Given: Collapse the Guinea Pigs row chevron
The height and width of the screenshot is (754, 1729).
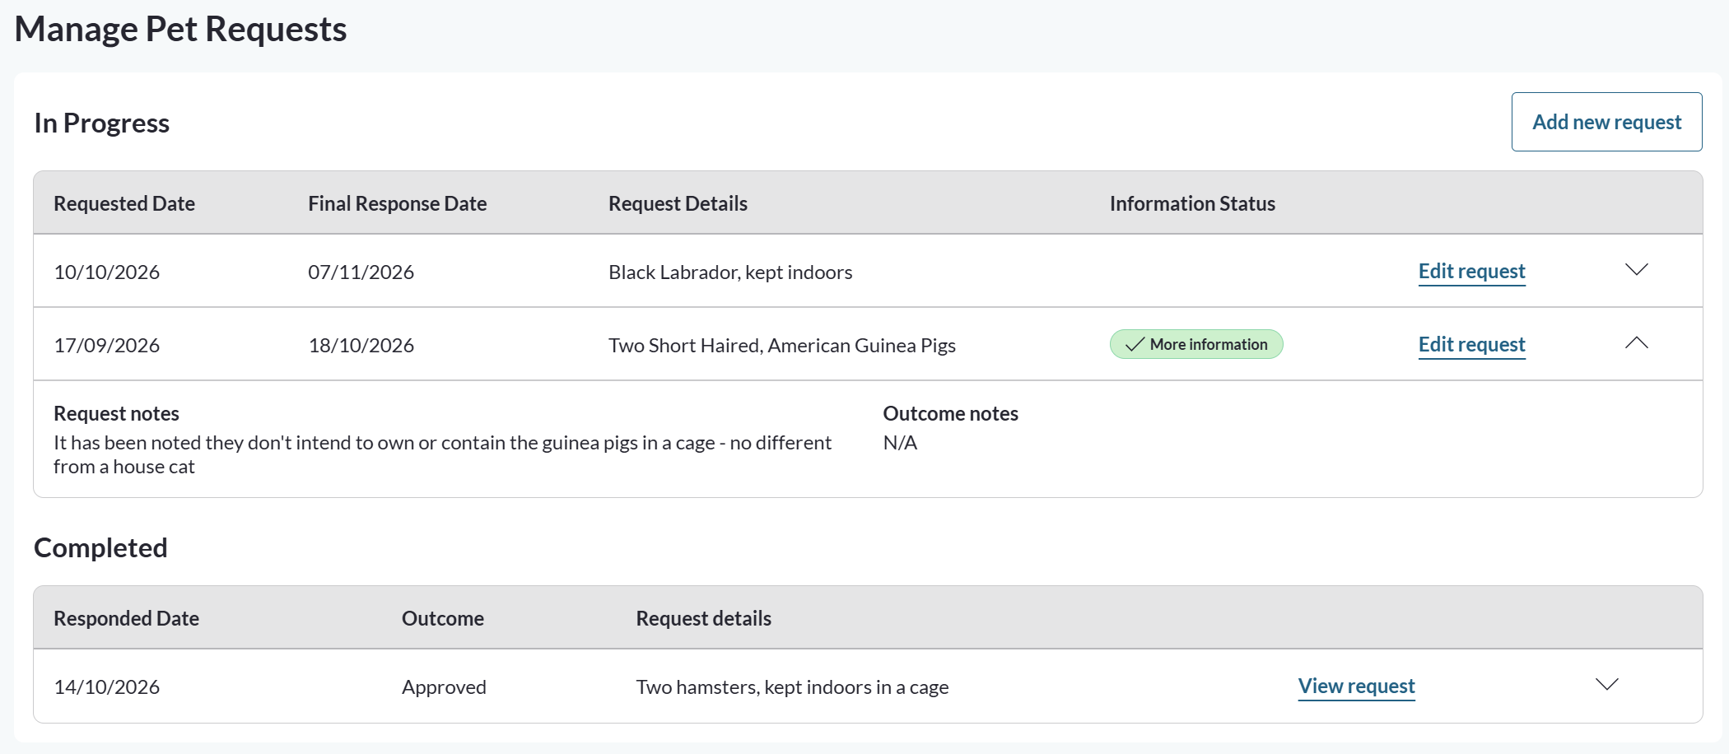Looking at the screenshot, I should [x=1636, y=343].
